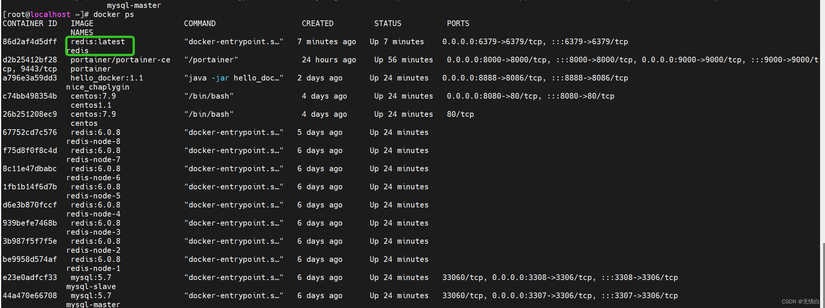The width and height of the screenshot is (825, 308).
Task: Click the 'Up 7 minutes' status
Action: point(397,42)
